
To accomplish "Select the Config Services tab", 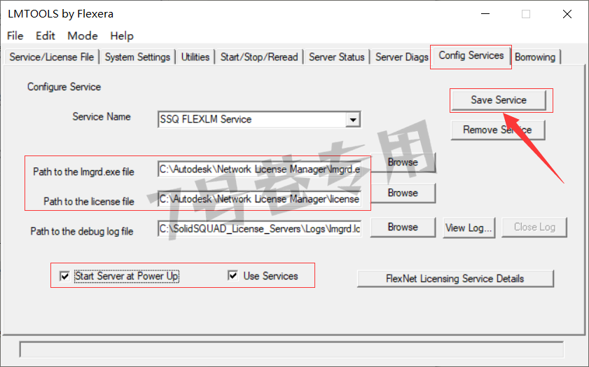I will click(471, 55).
